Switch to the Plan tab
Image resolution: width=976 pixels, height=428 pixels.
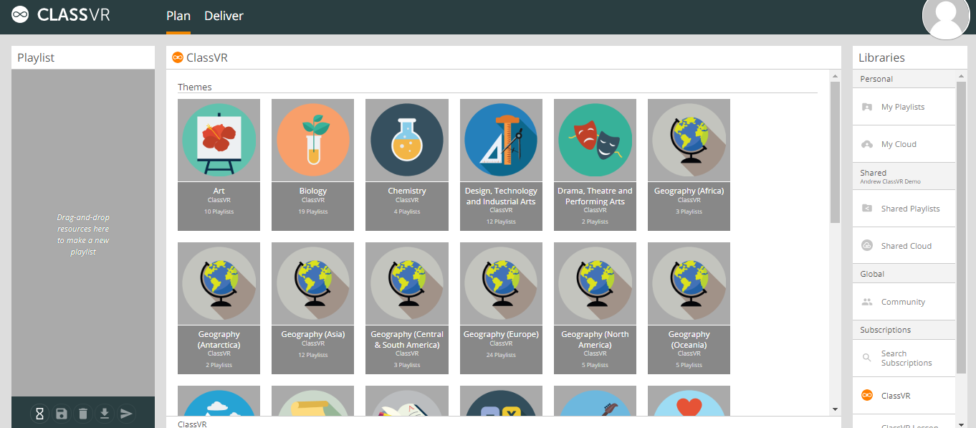coord(178,16)
